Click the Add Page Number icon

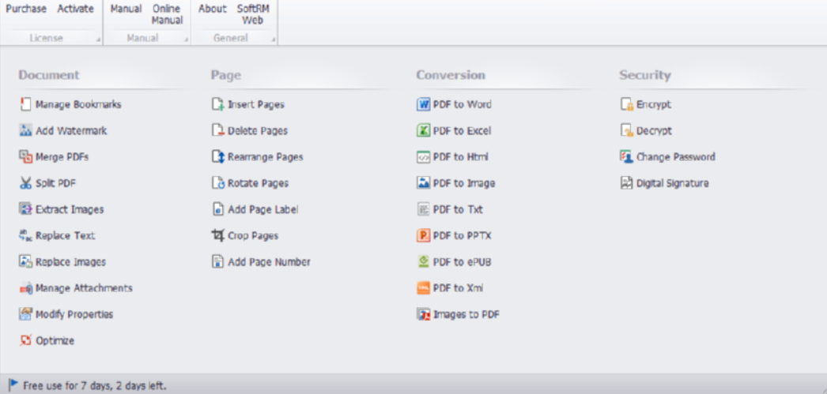point(218,262)
